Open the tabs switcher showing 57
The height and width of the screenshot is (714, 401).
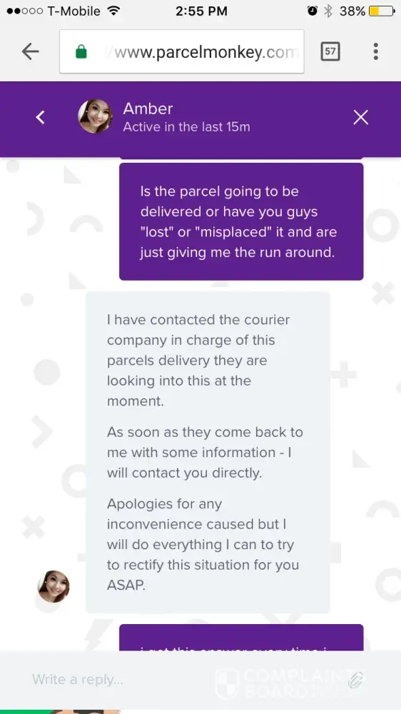330,51
